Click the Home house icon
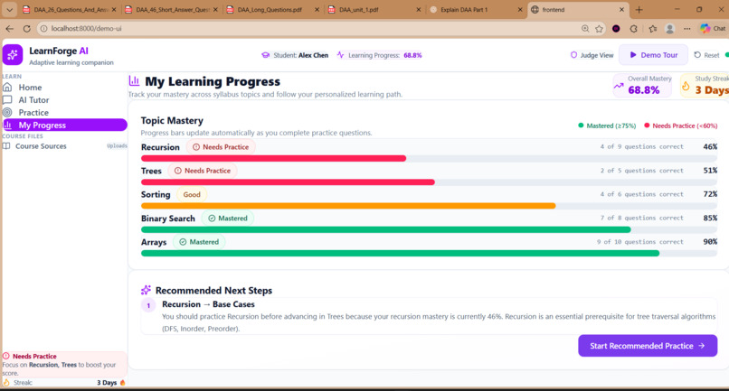 (7, 88)
